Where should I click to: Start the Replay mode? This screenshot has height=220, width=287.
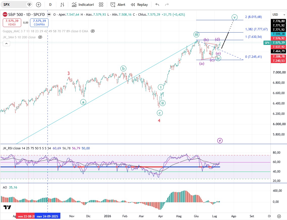[139, 5]
